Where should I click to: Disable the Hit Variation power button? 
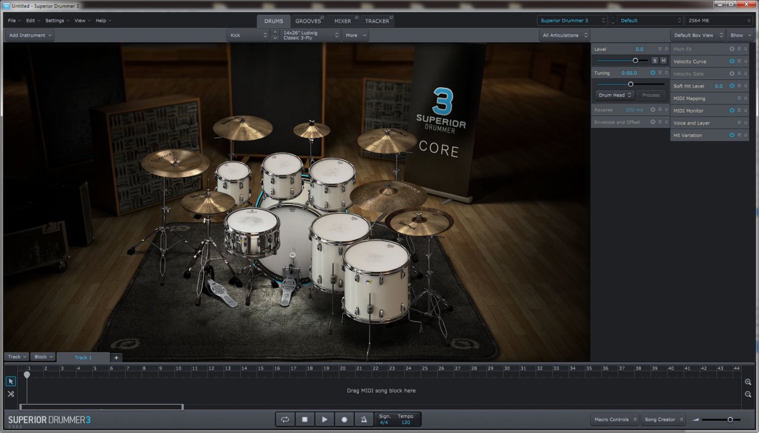point(732,135)
